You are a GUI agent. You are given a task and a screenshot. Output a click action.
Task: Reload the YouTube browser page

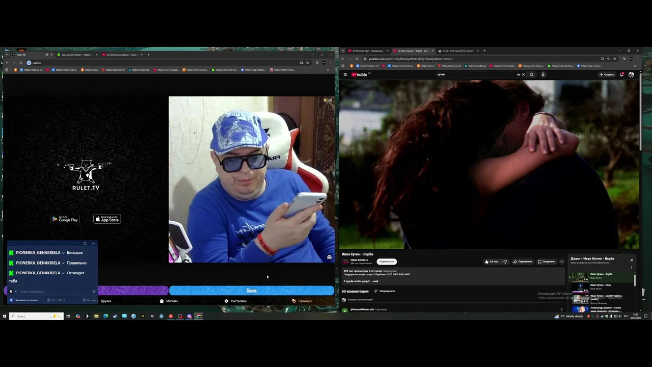click(x=357, y=59)
